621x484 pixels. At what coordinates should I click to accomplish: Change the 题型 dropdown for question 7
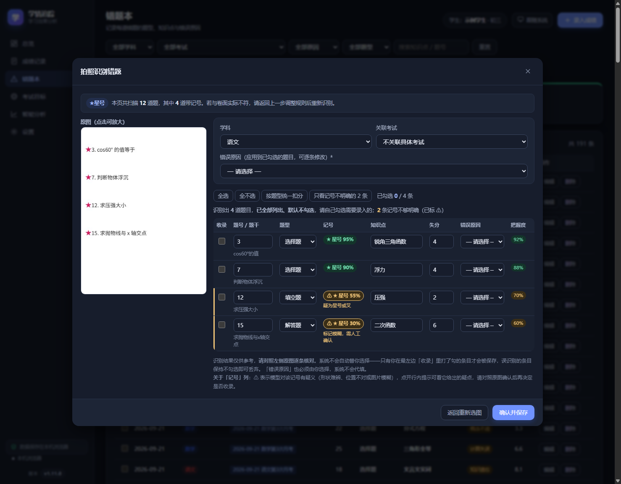coord(298,270)
